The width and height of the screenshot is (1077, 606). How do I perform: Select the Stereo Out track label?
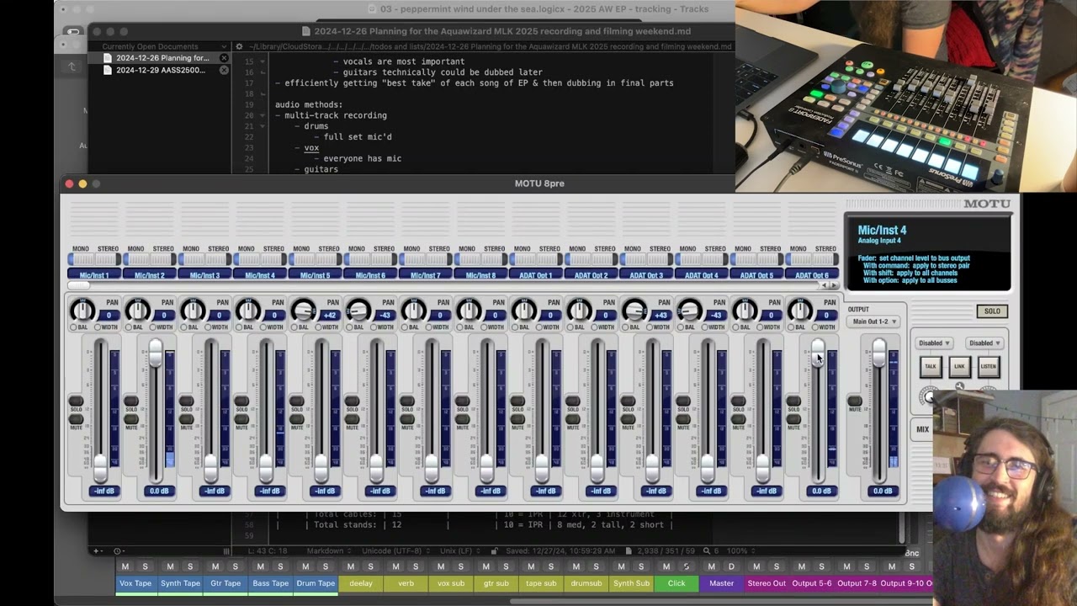pos(767,583)
